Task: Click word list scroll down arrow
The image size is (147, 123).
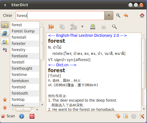Action: tap(42, 105)
